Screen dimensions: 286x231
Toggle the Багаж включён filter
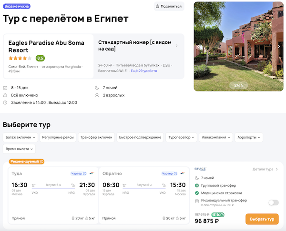(20, 137)
